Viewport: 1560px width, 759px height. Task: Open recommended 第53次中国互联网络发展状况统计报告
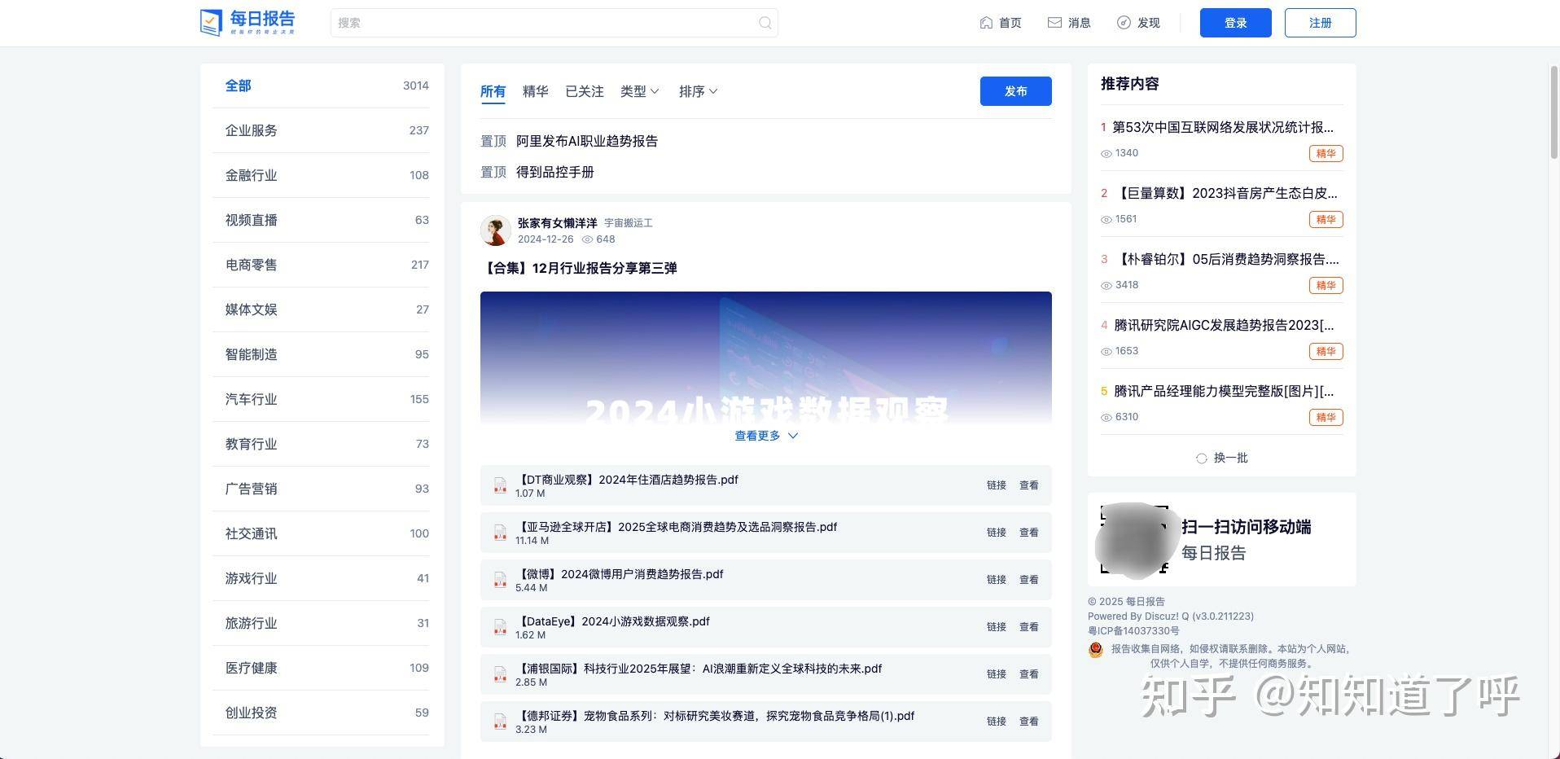click(1223, 127)
